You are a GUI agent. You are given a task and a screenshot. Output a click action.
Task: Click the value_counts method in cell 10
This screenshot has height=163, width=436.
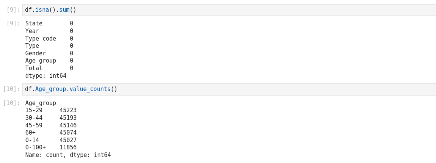coord(90,89)
